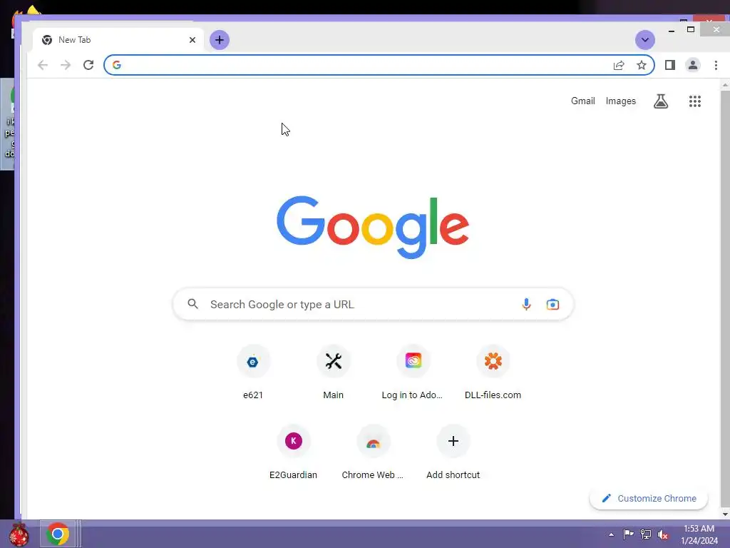This screenshot has width=730, height=548.
Task: Open the Images link
Action: coord(621,101)
